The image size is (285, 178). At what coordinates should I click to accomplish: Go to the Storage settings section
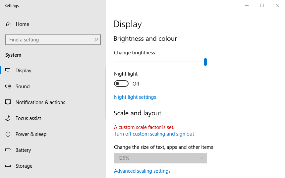point(24,166)
